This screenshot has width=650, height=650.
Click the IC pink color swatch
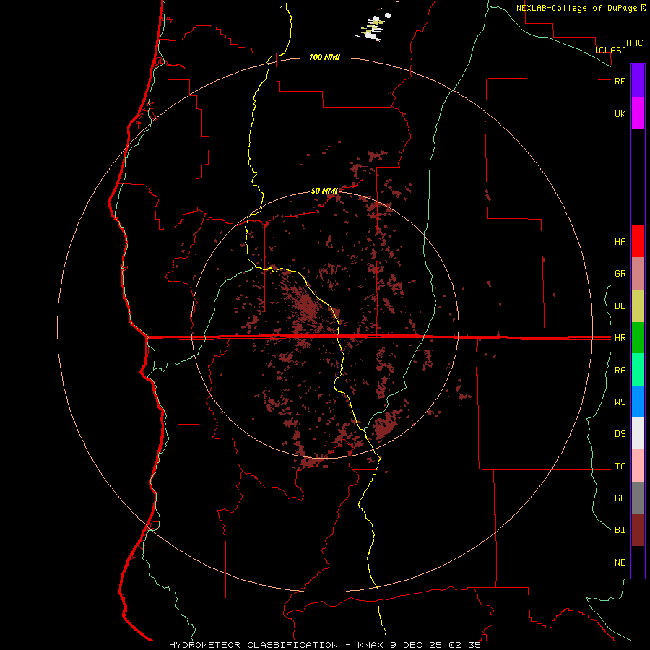638,466
